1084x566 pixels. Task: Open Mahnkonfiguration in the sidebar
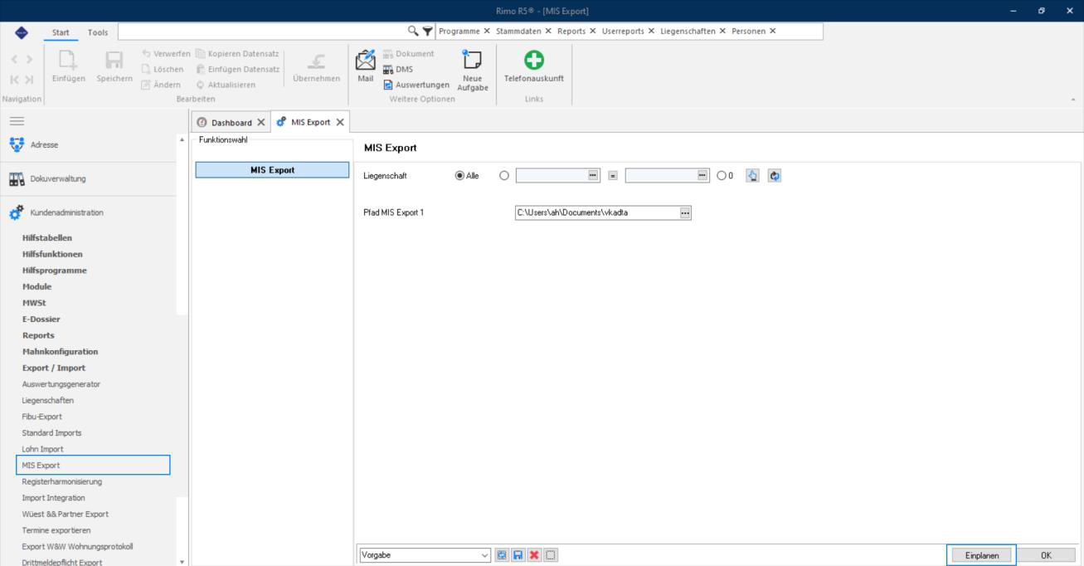tap(60, 352)
